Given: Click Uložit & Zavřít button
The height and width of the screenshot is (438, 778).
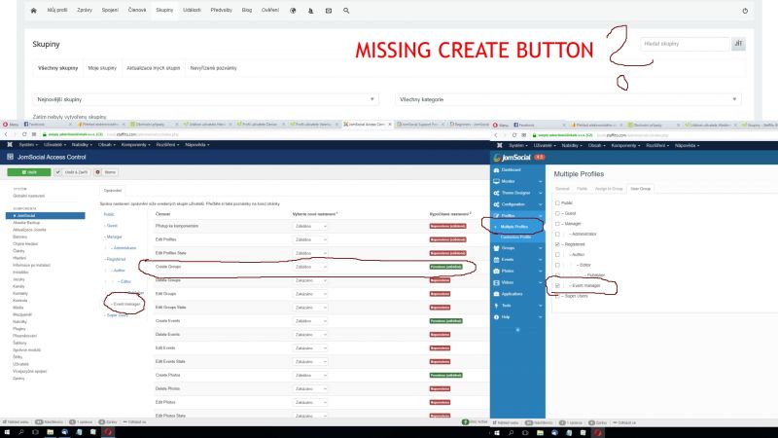Looking at the screenshot, I should [73, 172].
